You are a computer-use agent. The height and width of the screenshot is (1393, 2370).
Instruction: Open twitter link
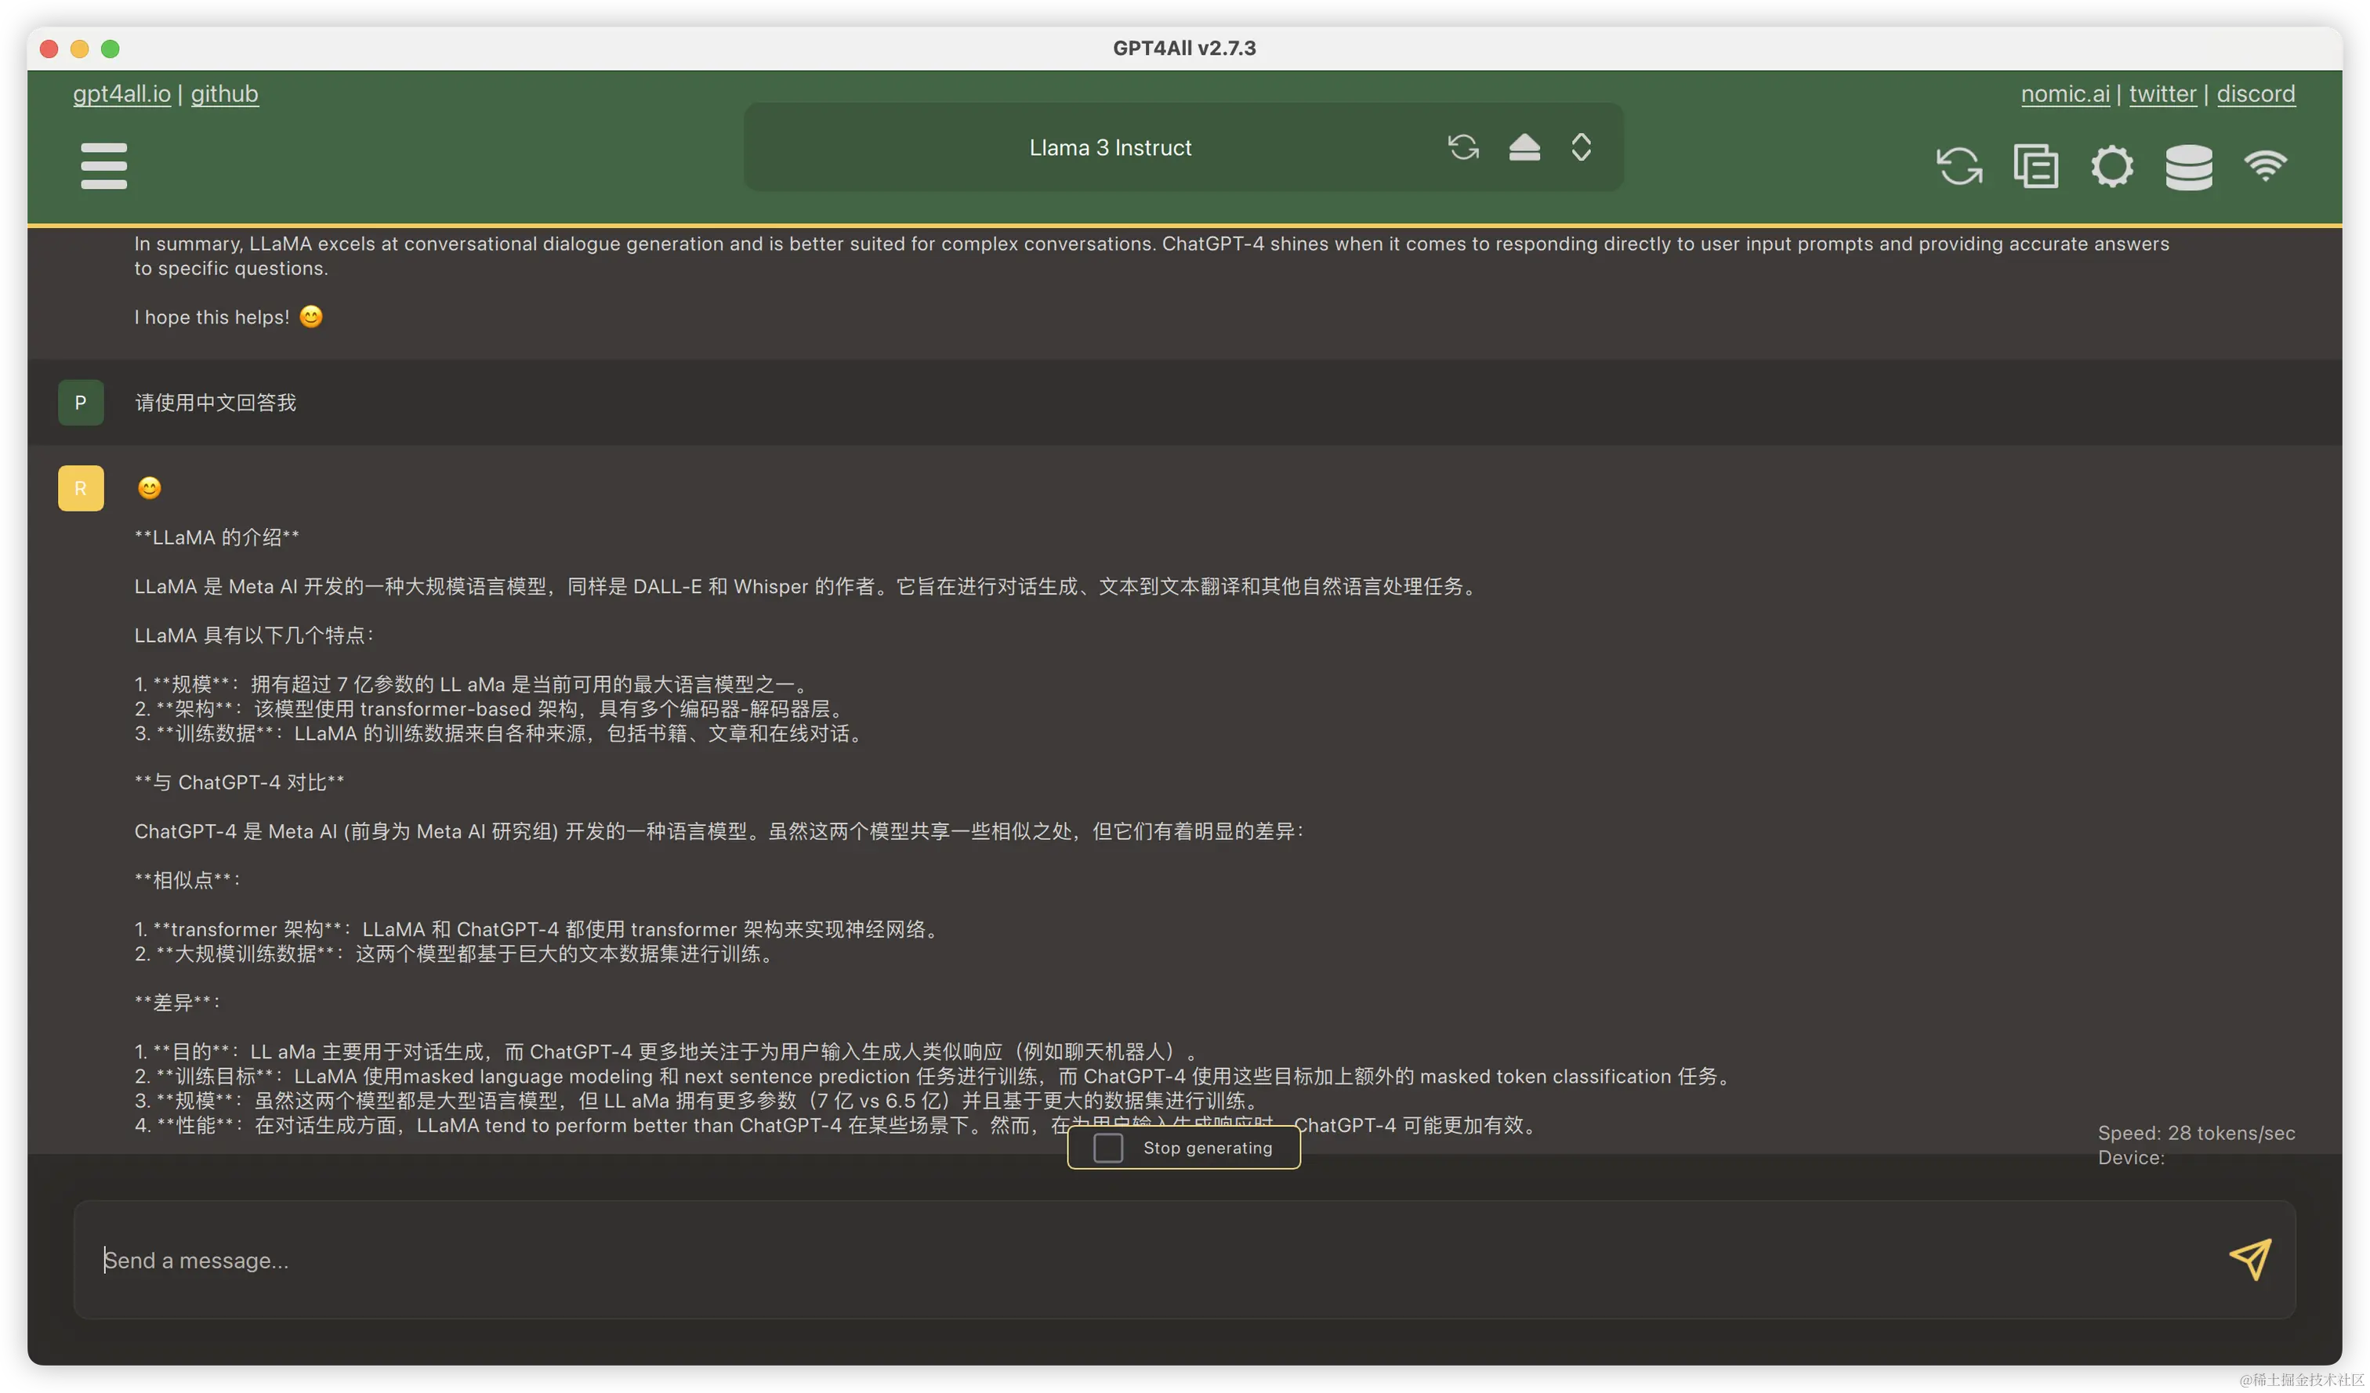click(x=2162, y=94)
